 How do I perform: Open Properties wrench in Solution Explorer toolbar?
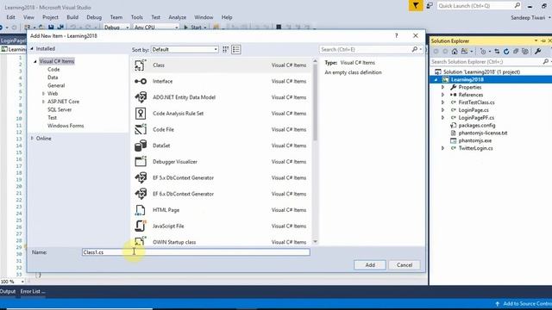click(x=538, y=52)
